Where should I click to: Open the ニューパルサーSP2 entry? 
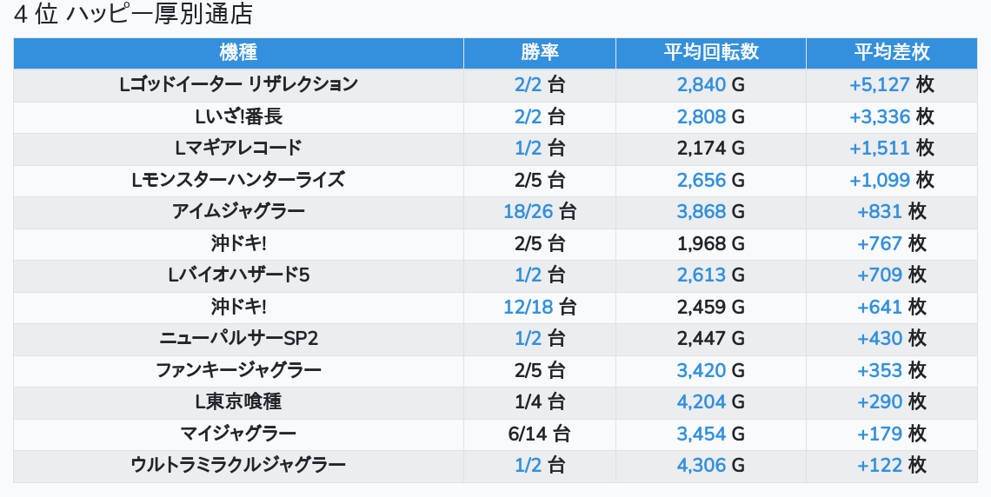238,339
